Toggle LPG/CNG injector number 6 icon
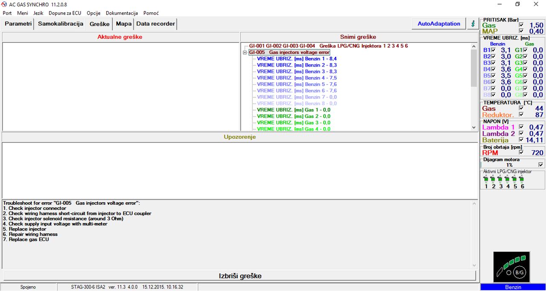546x291 pixels. coord(522,179)
